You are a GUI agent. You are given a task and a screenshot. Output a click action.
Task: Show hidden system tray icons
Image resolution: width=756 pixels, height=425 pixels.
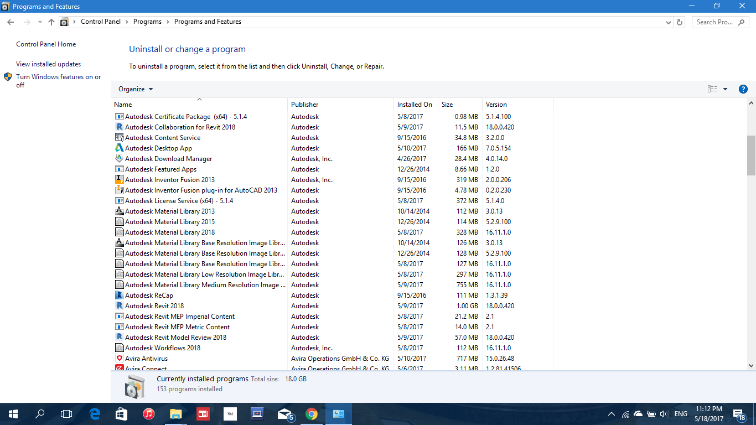[612, 414]
